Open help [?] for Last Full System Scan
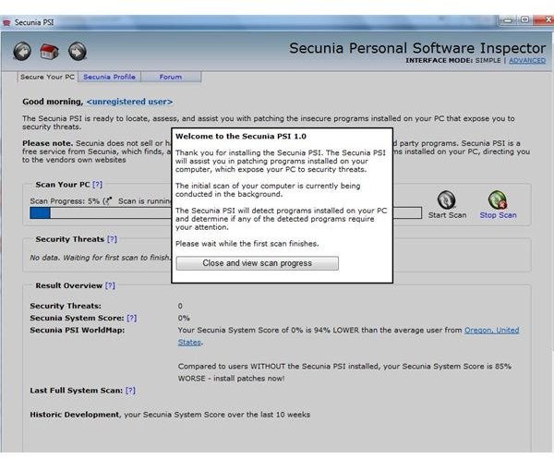The image size is (554, 459). click(x=130, y=391)
